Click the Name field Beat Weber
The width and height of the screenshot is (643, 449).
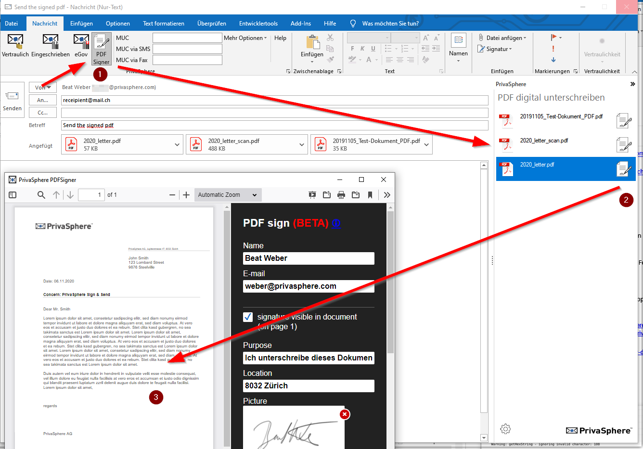(x=309, y=258)
